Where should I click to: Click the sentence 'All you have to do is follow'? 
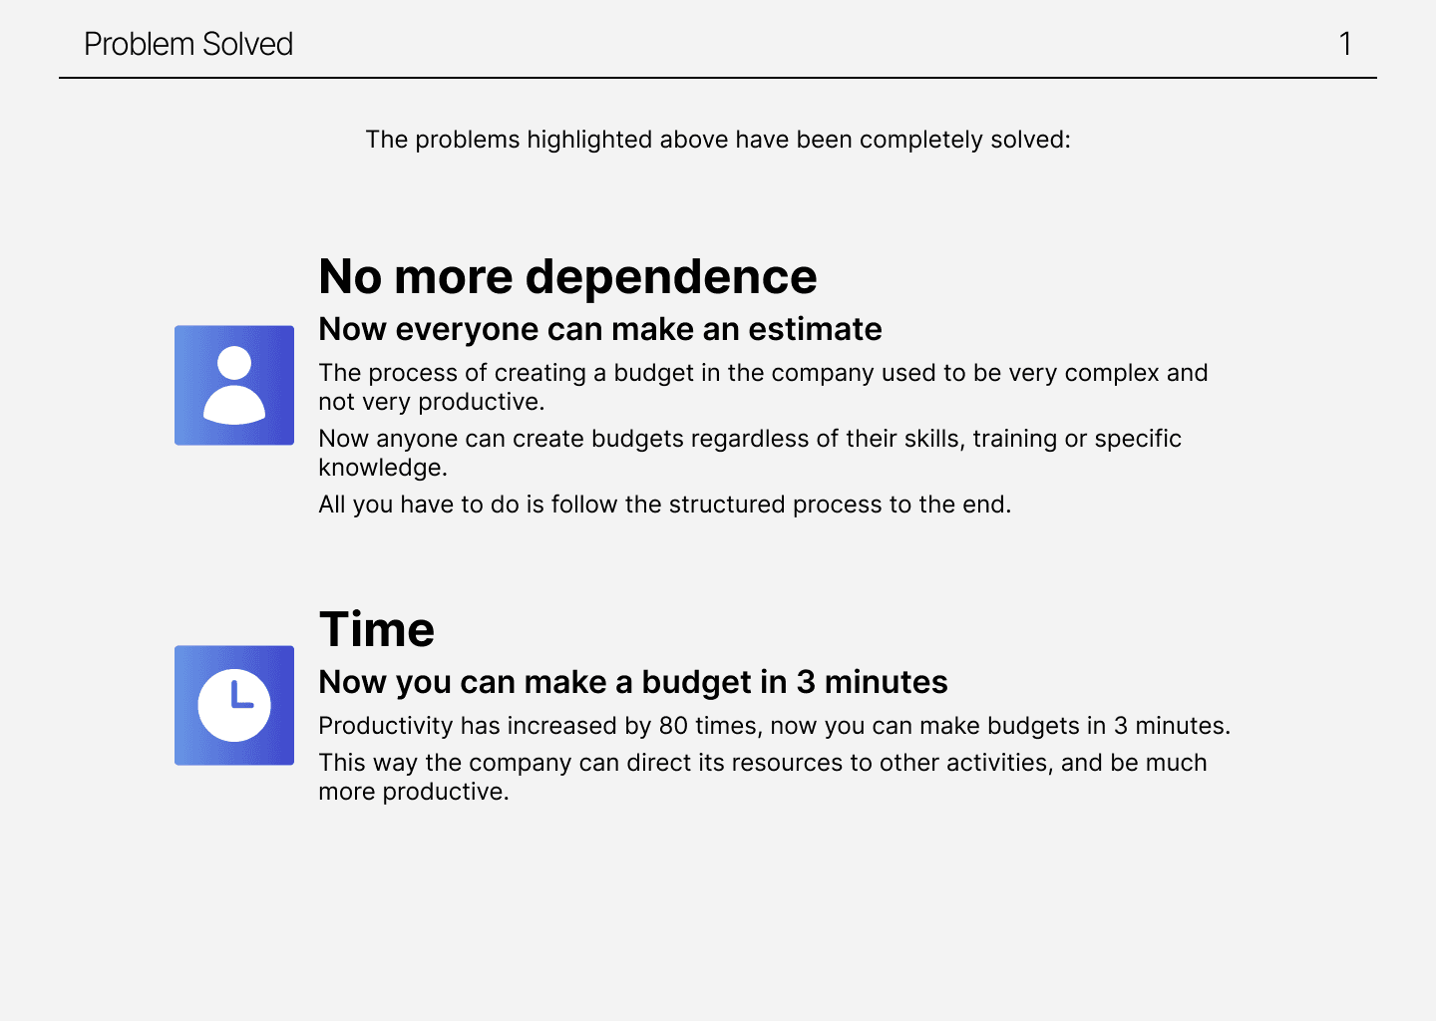[x=665, y=505]
